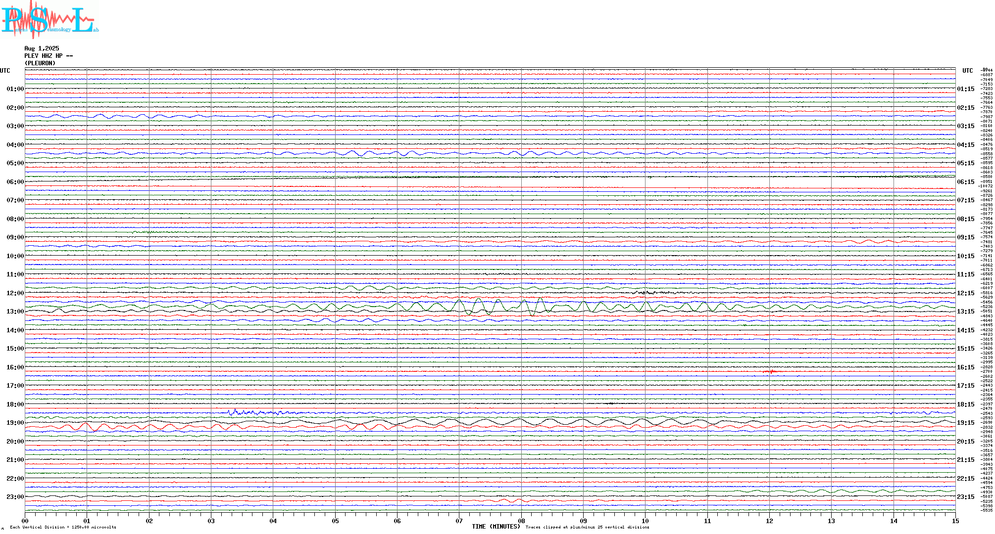The image size is (995, 534).
Task: Click the '05:15' right-side time label
Action: coord(966,163)
